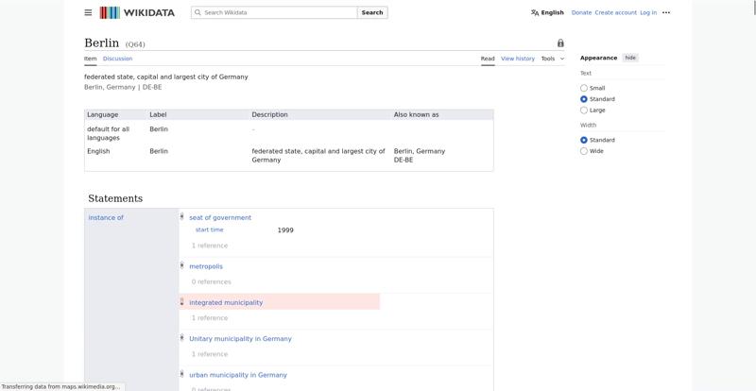Open the language selector icon
This screenshot has width=756, height=391.
tap(535, 12)
